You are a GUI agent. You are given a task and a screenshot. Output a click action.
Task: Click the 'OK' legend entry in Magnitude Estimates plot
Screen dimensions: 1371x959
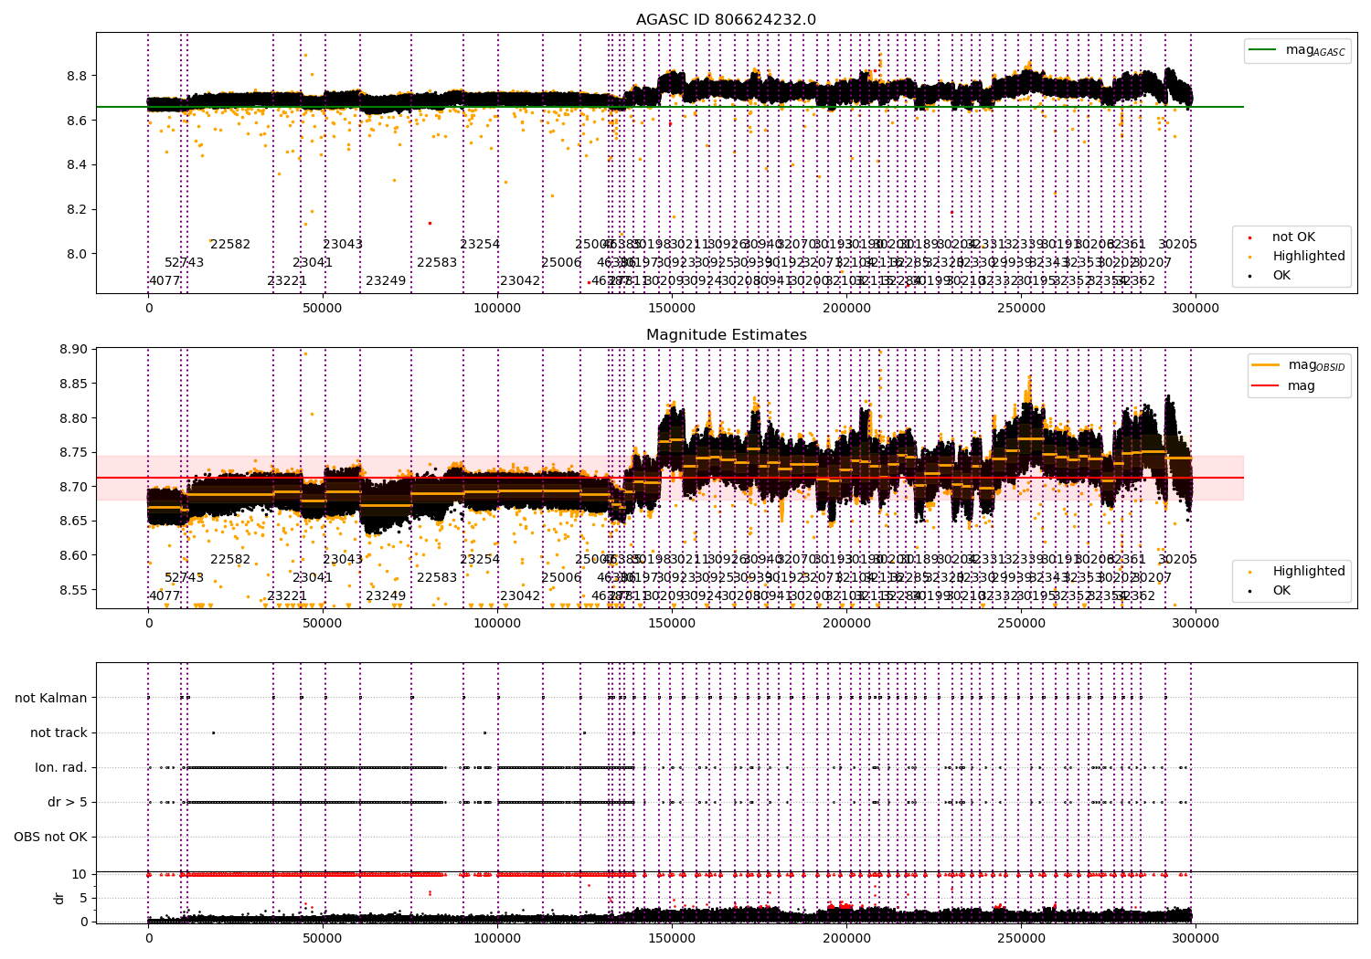1281,590
